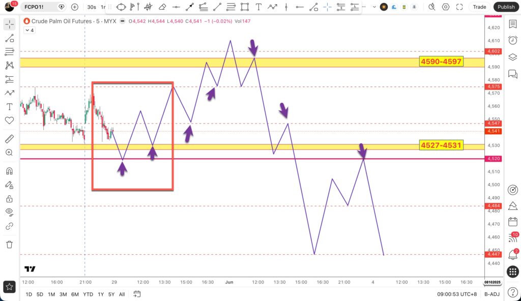Screen dimensions: 521x301
Task: Click the 4590-4597 yellow price zone label
Action: click(441, 62)
